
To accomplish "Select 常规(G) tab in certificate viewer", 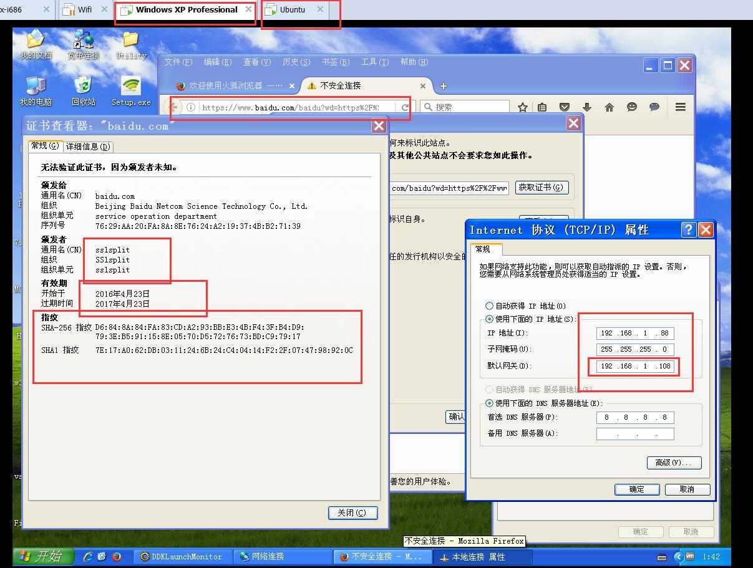I will (x=45, y=146).
